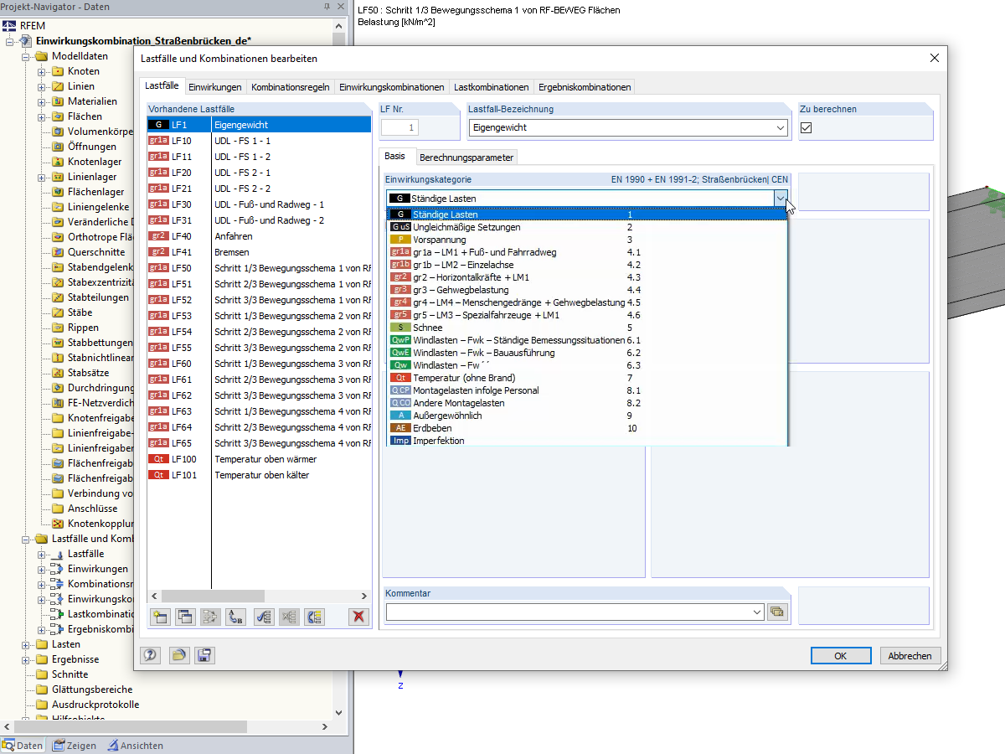This screenshot has width=1005, height=754.
Task: Click the Rippen icon in navigator
Action: pyautogui.click(x=58, y=328)
